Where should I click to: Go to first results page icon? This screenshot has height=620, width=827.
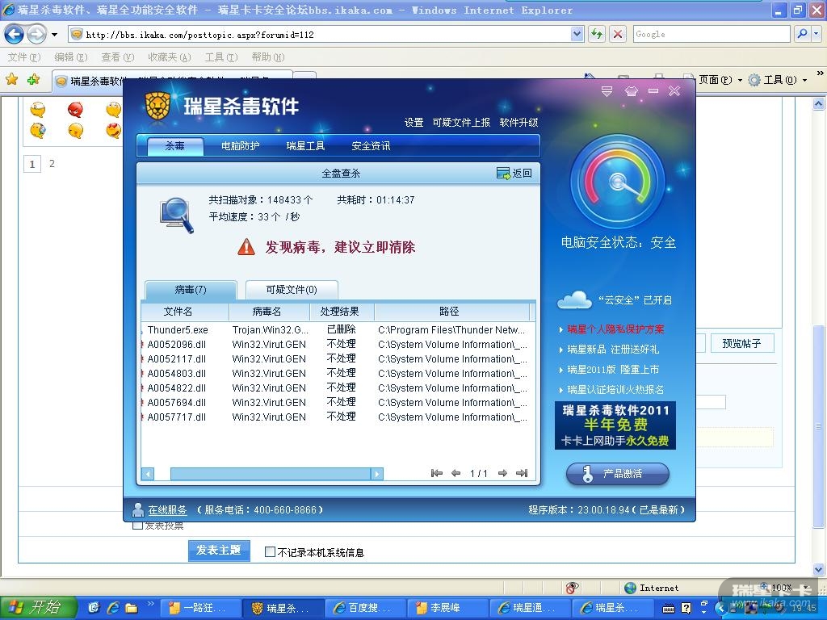click(437, 473)
